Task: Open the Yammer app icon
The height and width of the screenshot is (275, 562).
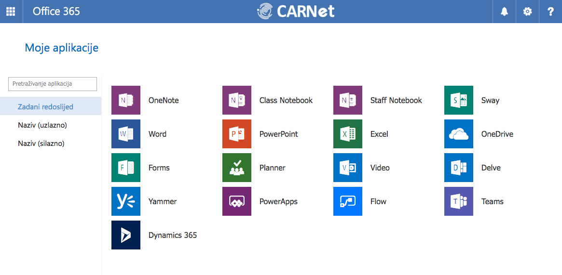Action: [126, 201]
